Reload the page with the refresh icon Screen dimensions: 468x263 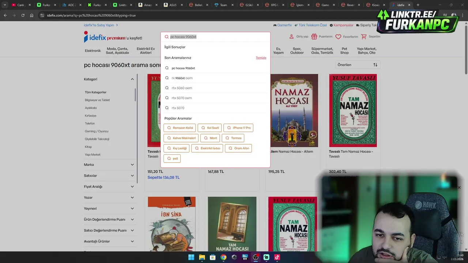tap(23, 15)
